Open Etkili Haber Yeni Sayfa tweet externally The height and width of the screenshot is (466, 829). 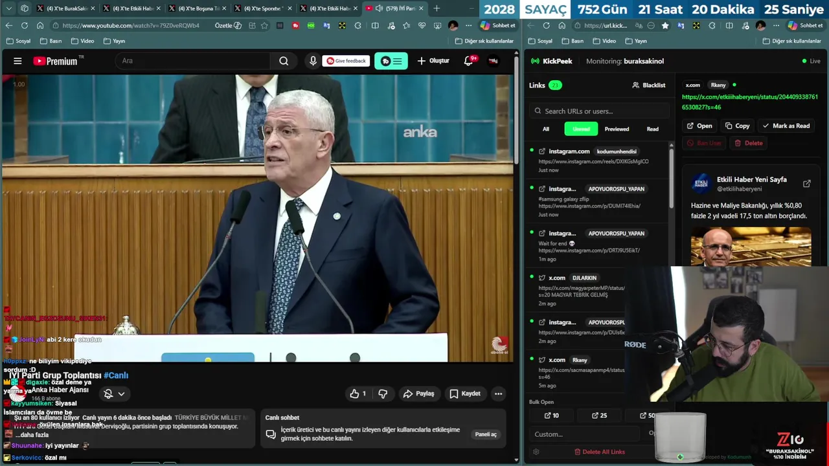click(x=807, y=184)
